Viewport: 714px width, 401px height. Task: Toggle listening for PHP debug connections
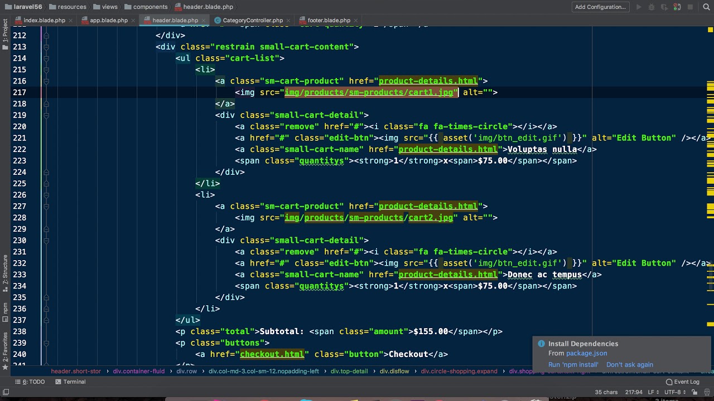coord(677,7)
